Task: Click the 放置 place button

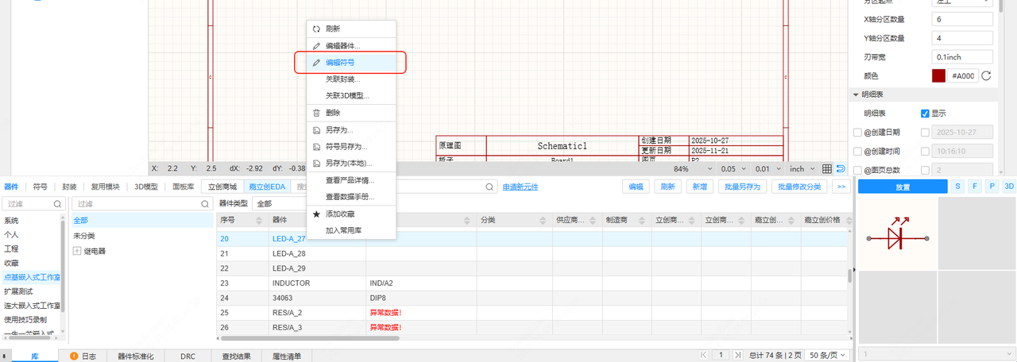Action: (x=903, y=187)
